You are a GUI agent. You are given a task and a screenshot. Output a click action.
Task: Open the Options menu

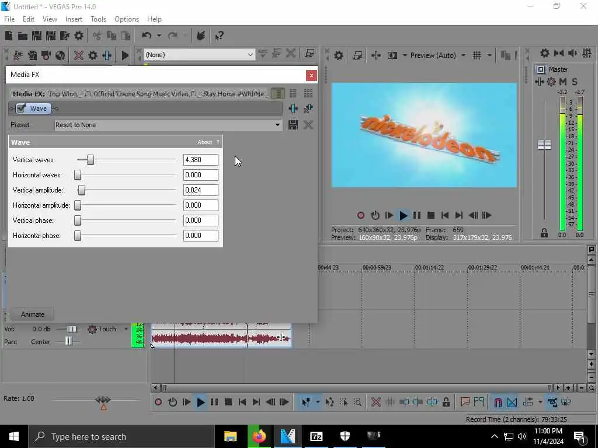[x=127, y=19]
